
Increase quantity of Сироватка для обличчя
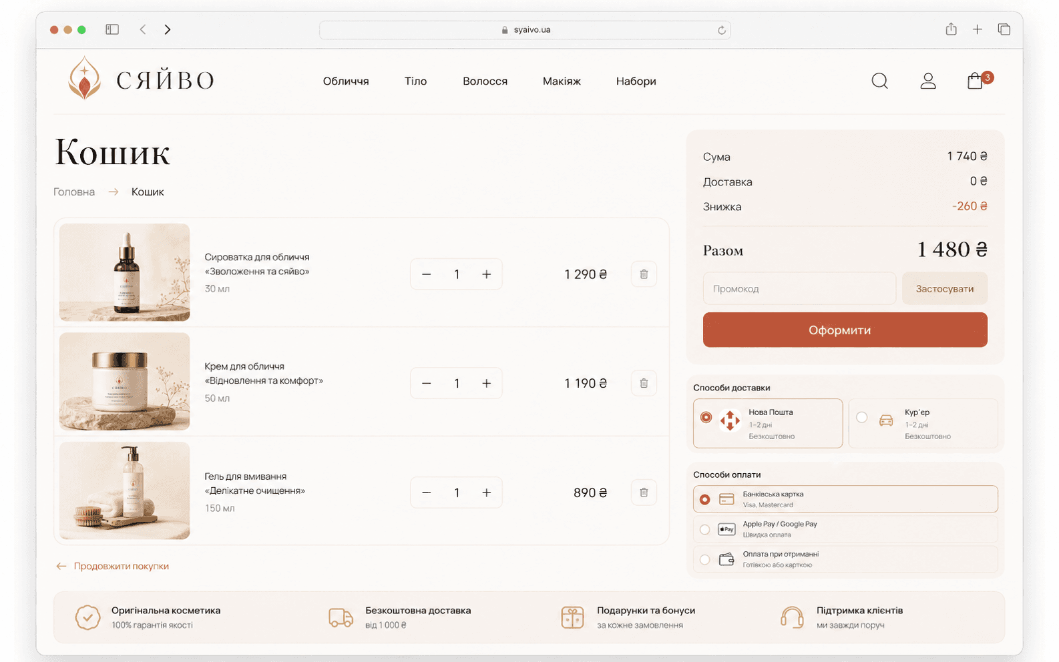tap(487, 274)
